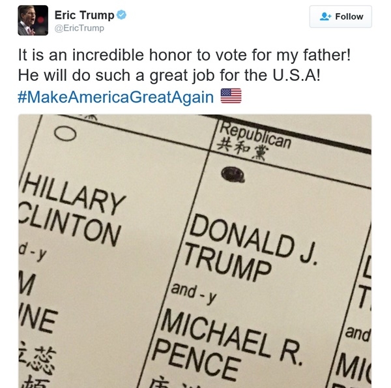Click the "and" text in the rightmost ballot column
The width and height of the screenshot is (391, 388).
click(x=358, y=336)
